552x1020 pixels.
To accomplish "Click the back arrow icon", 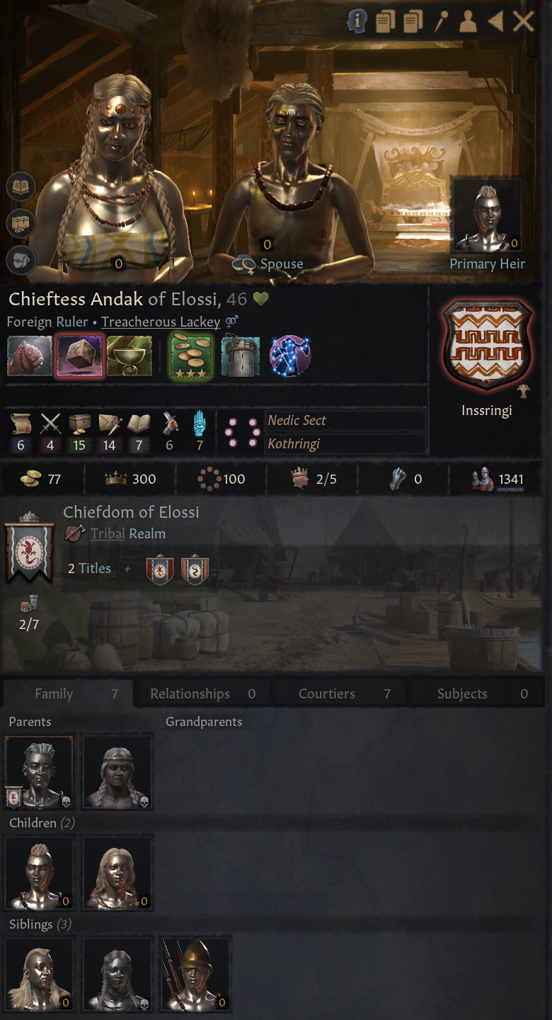I will tap(495, 21).
